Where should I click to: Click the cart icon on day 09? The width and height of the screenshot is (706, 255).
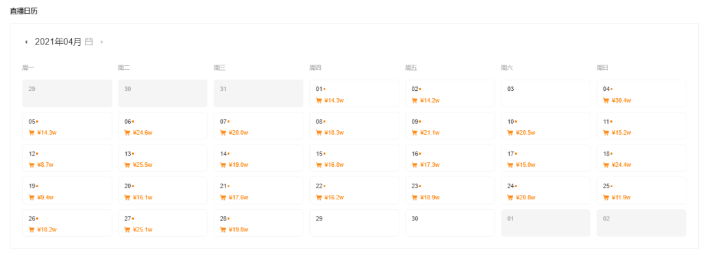point(414,133)
